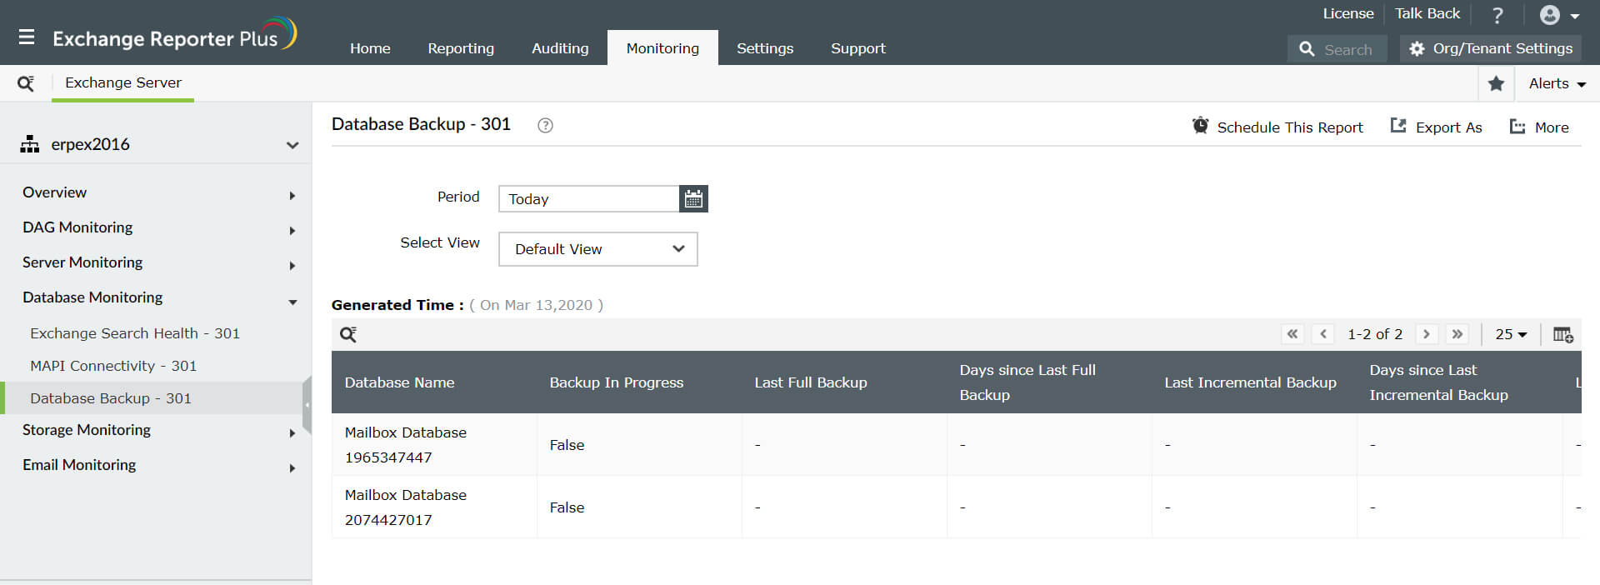The width and height of the screenshot is (1600, 585).
Task: Click the favorites star icon
Action: pos(1496,83)
